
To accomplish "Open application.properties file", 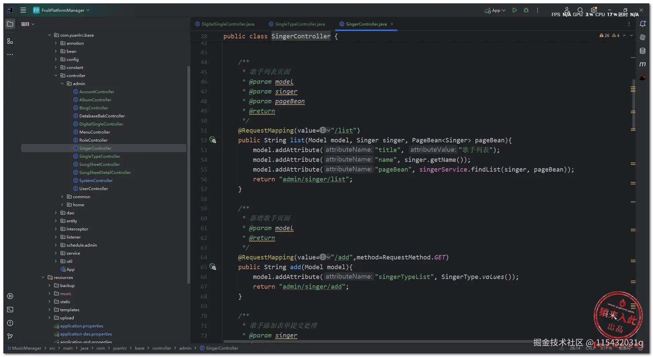I will pyautogui.click(x=82, y=326).
